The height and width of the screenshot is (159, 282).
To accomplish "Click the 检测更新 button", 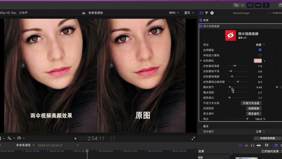I will click(x=253, y=108).
